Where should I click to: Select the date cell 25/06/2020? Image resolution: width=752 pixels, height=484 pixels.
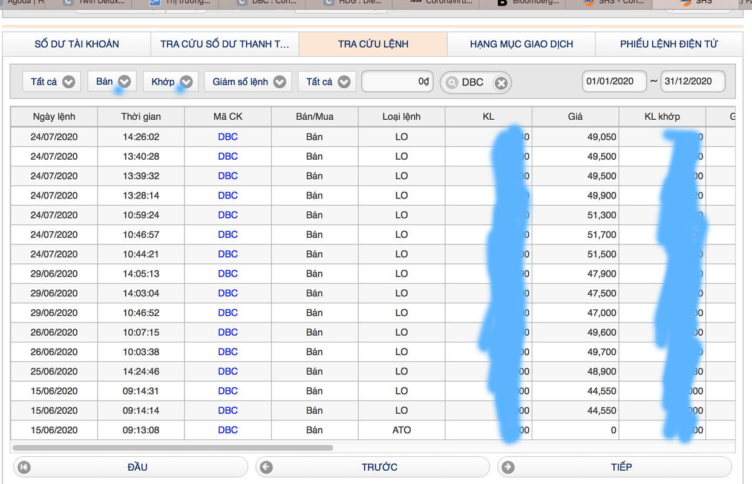pyautogui.click(x=54, y=371)
